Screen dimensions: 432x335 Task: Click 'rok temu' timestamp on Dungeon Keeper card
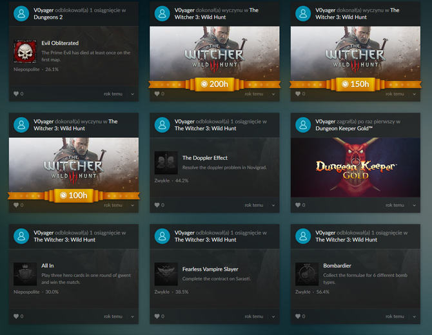[395, 205]
